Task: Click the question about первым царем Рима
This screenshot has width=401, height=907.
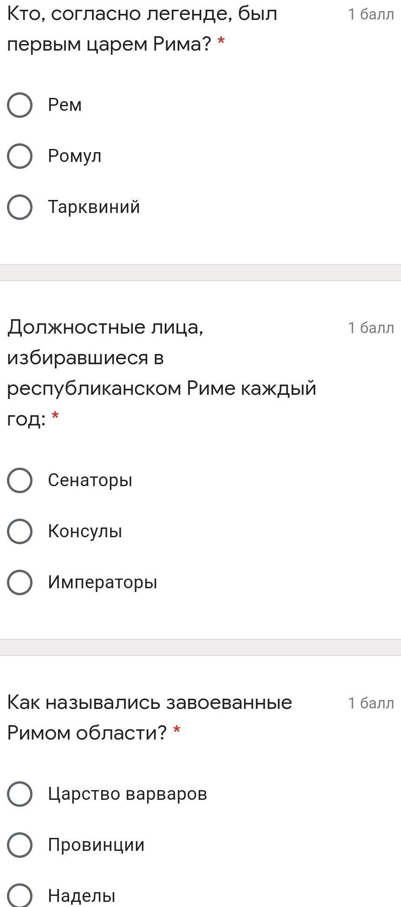Action: click(x=142, y=29)
